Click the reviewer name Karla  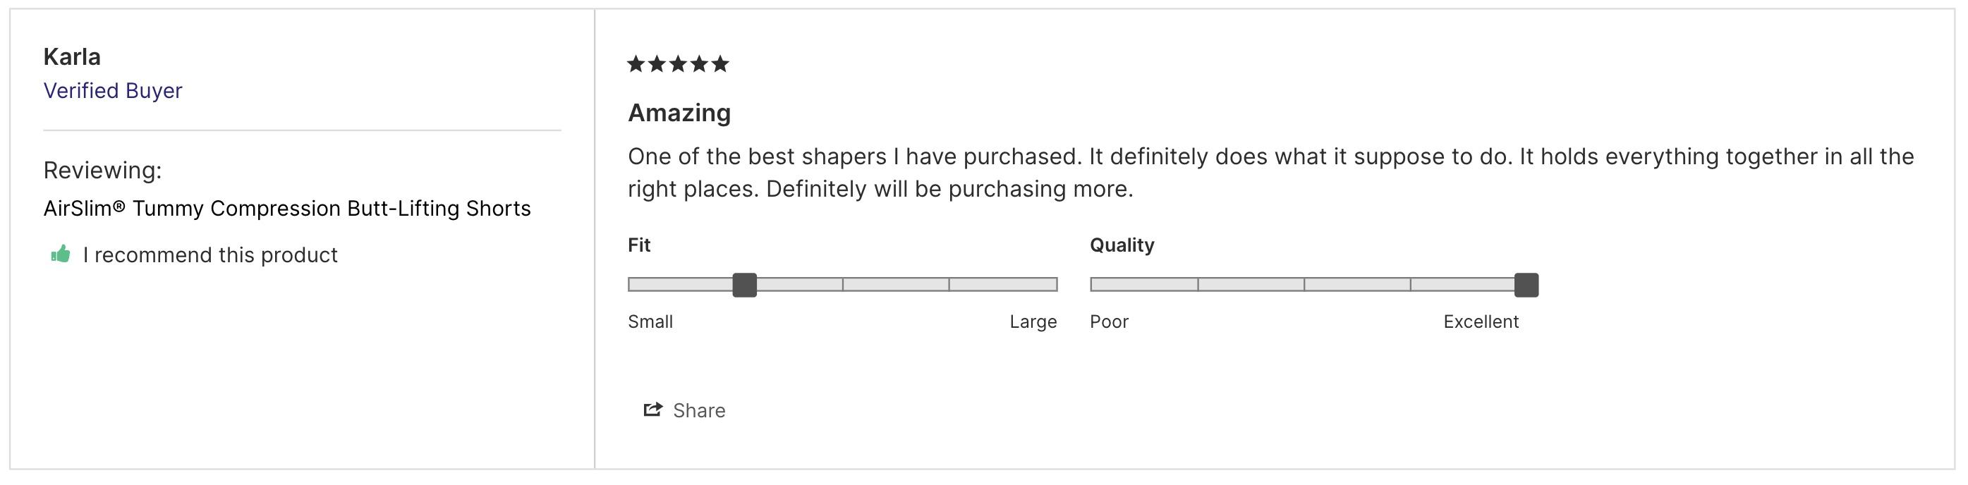(72, 56)
